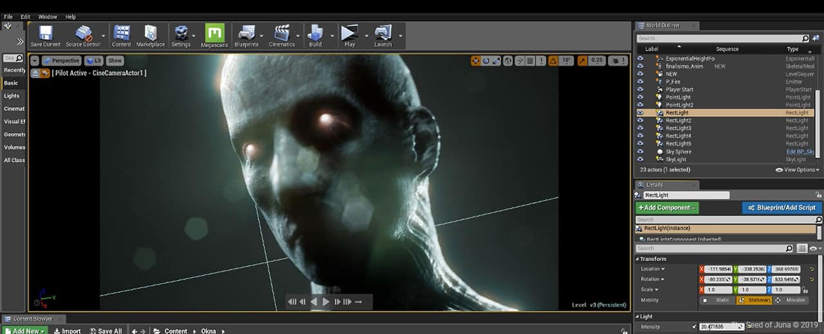Open the File menu
The width and height of the screenshot is (824, 334).
[x=8, y=17]
